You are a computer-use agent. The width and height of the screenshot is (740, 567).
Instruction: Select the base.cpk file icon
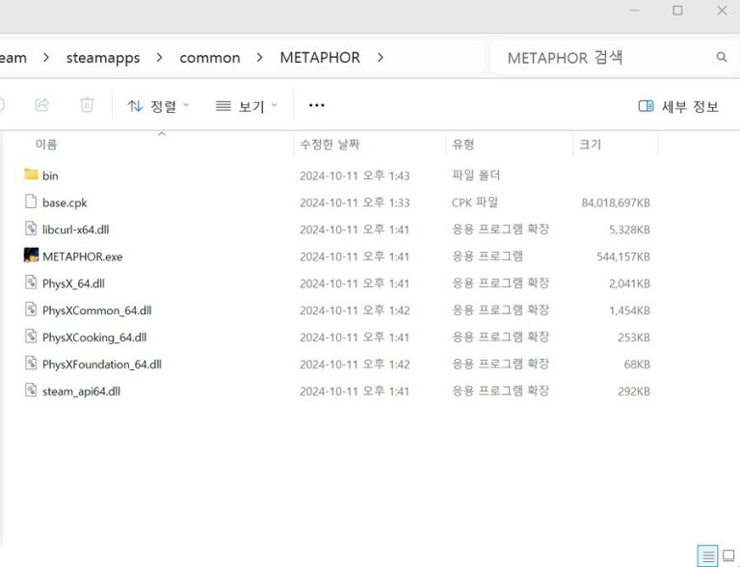coord(31,202)
